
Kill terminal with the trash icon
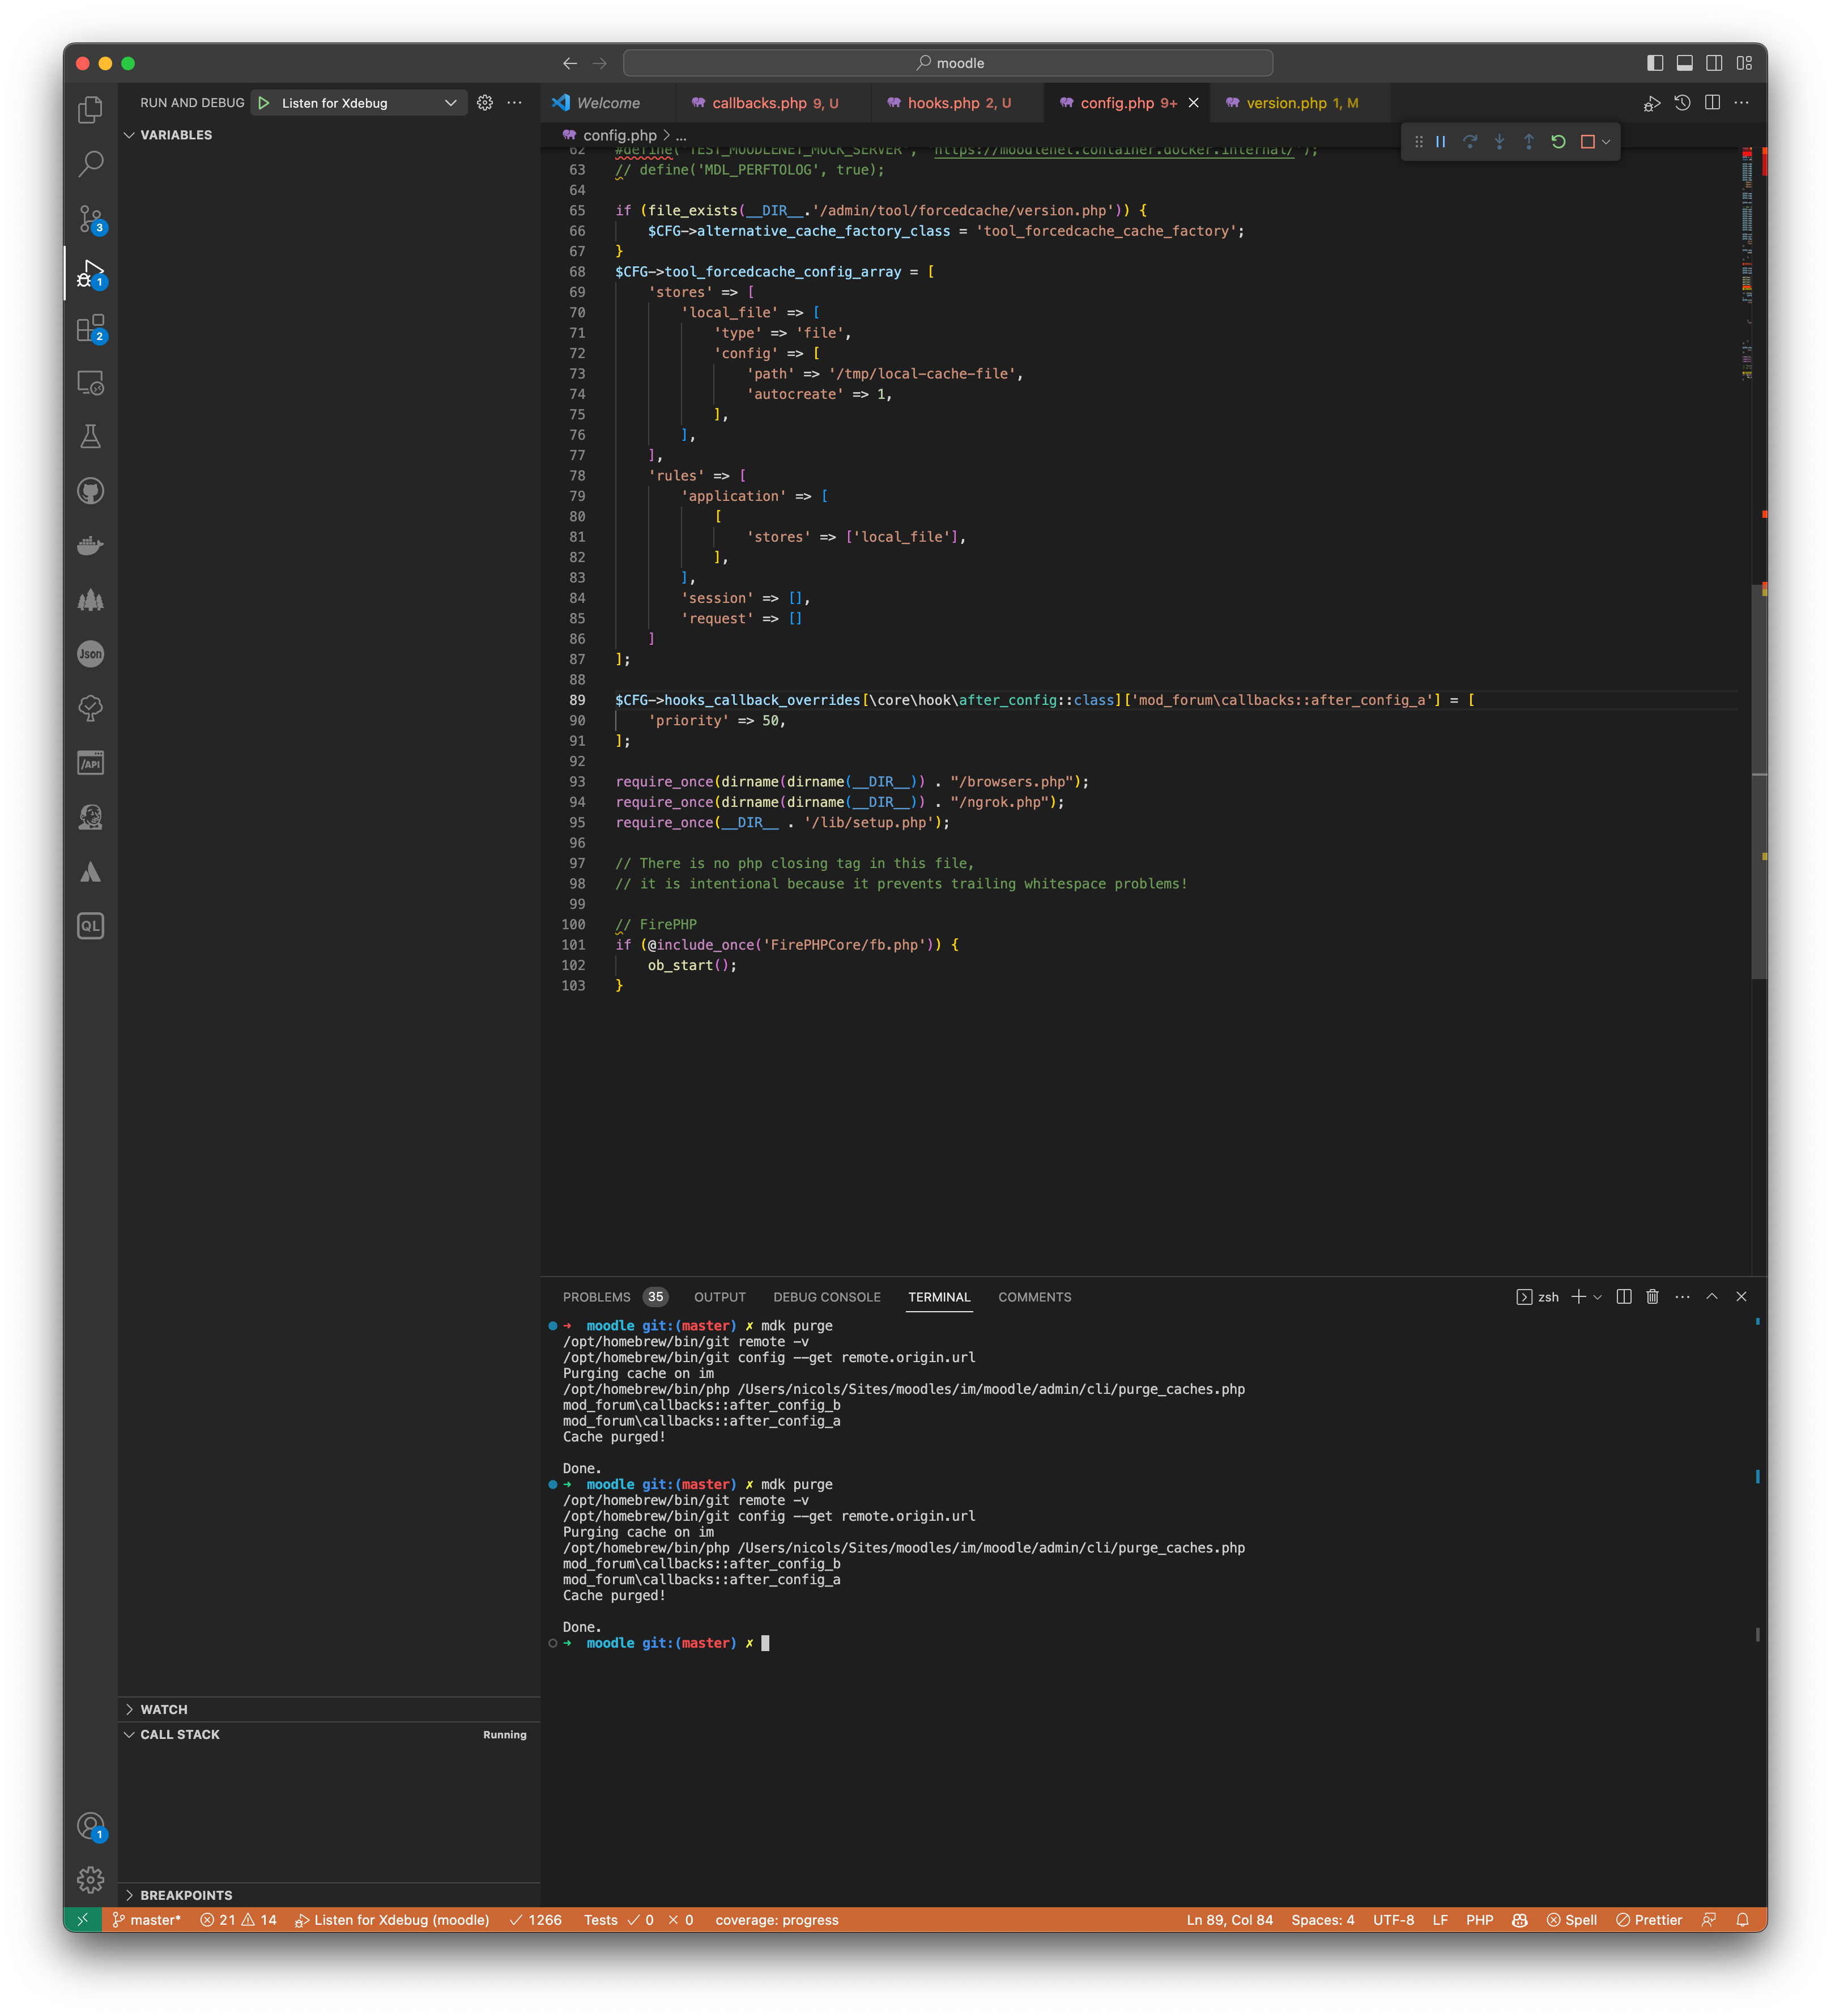coord(1652,1297)
